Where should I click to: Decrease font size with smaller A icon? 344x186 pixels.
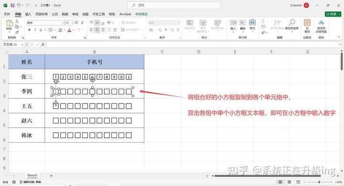(x=83, y=22)
